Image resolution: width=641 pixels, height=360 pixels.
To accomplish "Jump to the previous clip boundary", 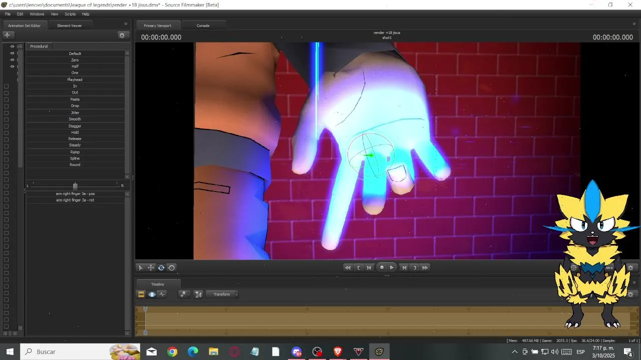I will click(x=359, y=267).
